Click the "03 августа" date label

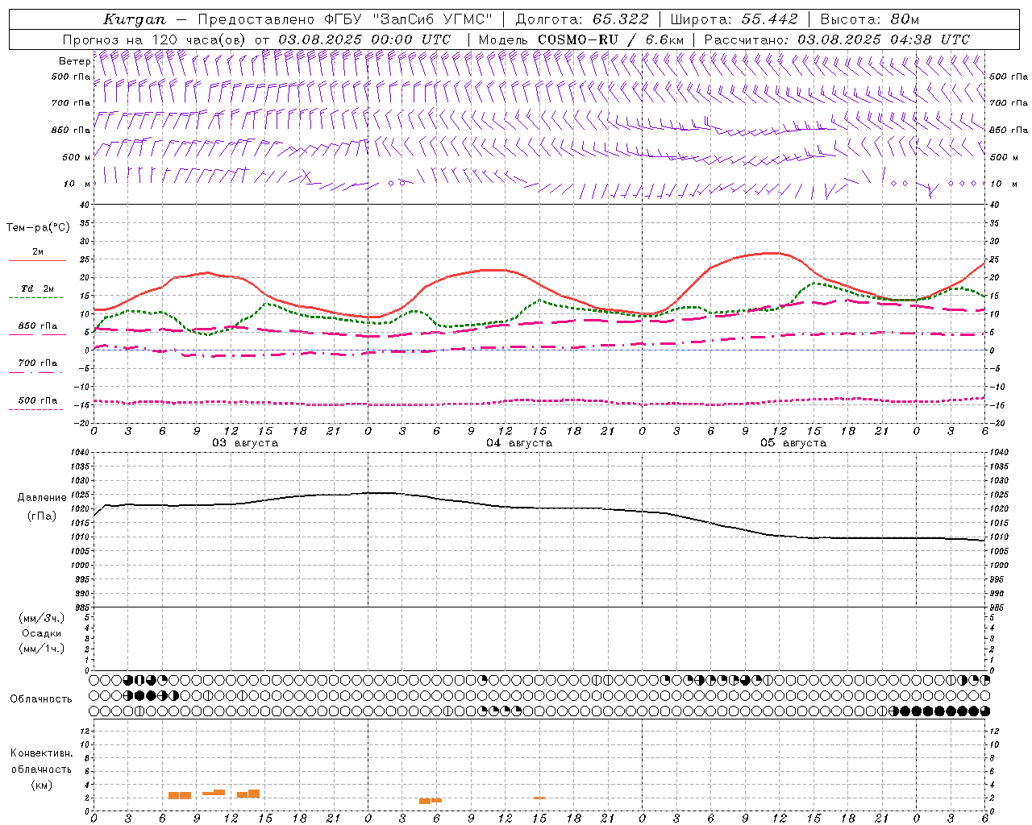click(x=245, y=443)
